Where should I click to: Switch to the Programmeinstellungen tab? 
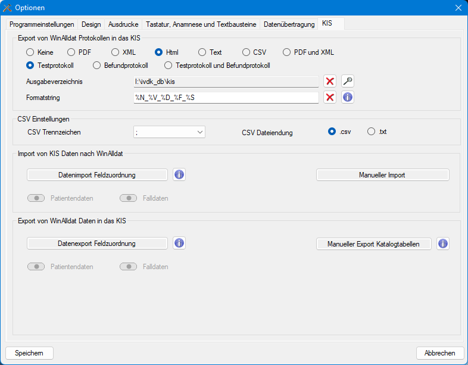(x=42, y=24)
